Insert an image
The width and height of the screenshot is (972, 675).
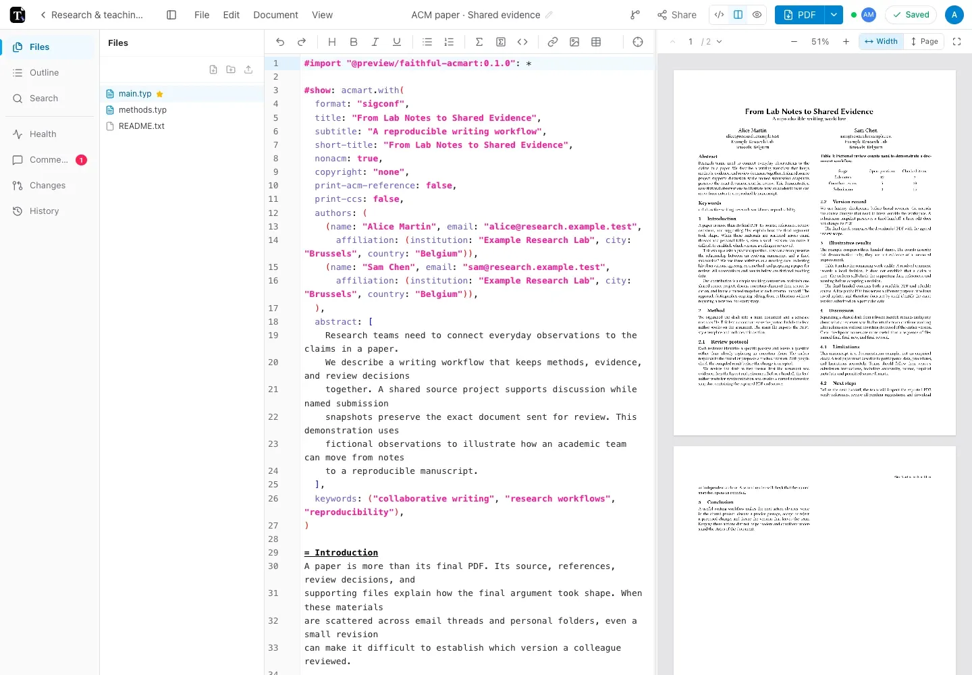[x=574, y=42]
